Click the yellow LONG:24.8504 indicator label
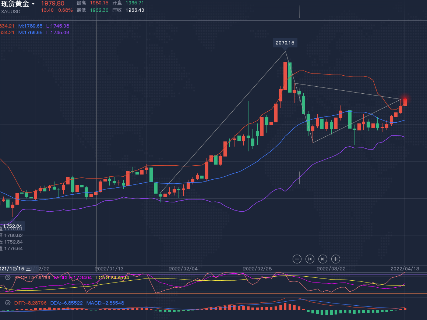Viewport: 427px width, 320px height. pos(112,277)
